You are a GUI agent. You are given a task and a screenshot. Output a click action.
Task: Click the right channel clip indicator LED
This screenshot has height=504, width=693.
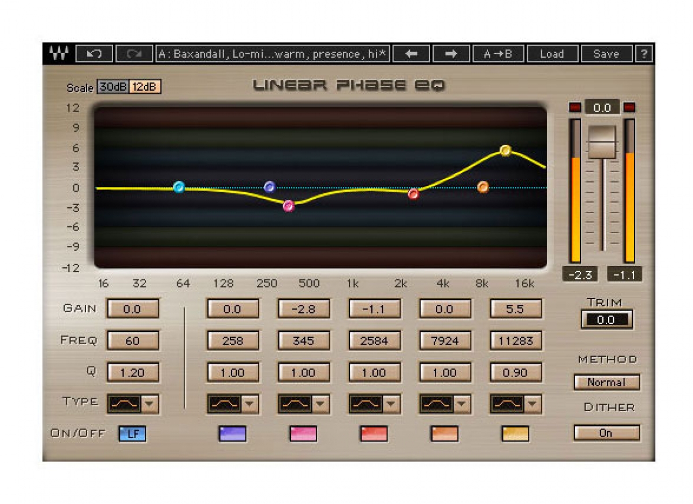click(x=629, y=107)
